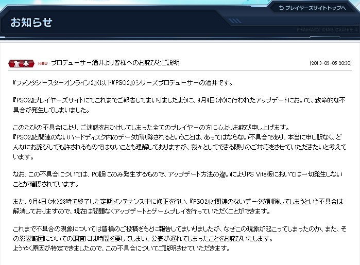Open article title プロデューサー酒井より皆様へのお詫びとご説明
360x265 pixels.
click(115, 63)
